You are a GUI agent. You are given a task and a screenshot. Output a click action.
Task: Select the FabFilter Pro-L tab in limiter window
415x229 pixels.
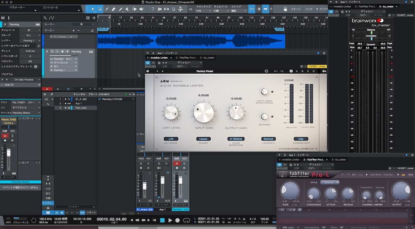pyautogui.click(x=186, y=58)
